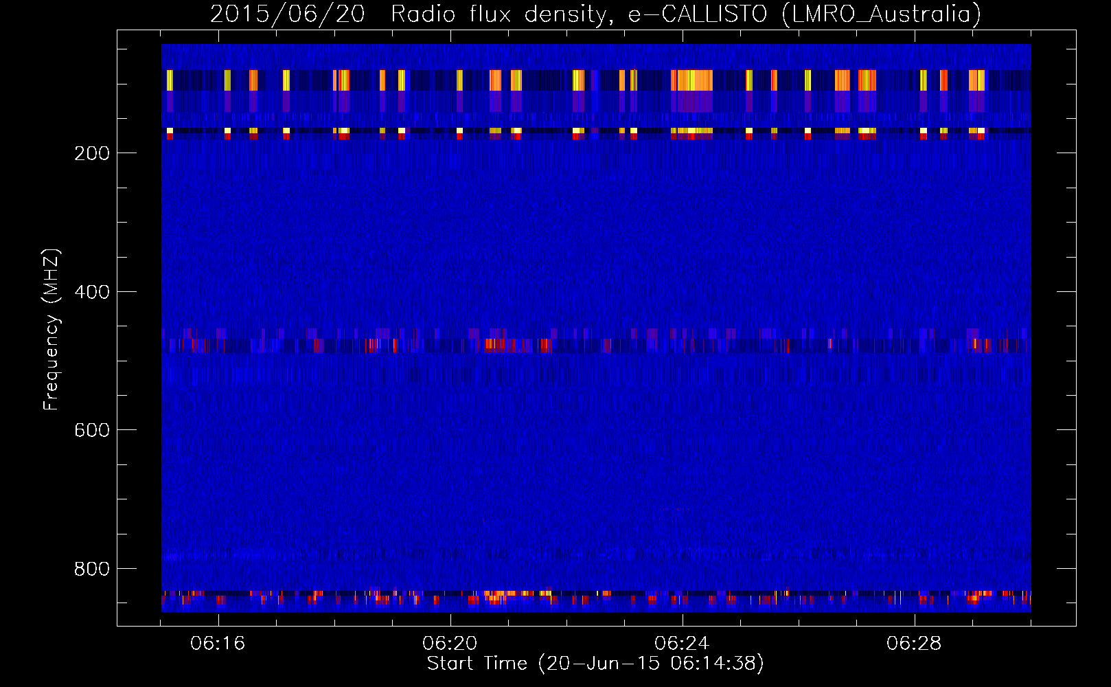This screenshot has height=687, width=1111.
Task: Click the 'Start Time (20-Jun-15 06:14:38)' label
Action: click(x=595, y=664)
